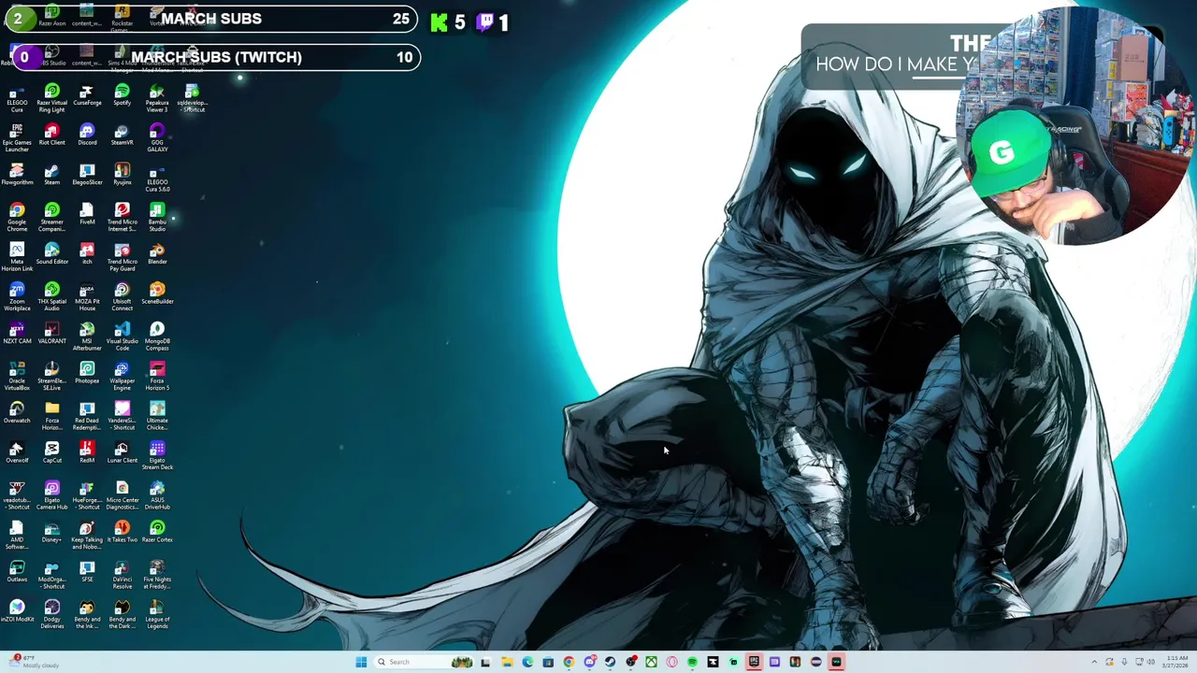Select the Wallpaper Engine icon
This screenshot has width=1197, height=673.
coord(122,376)
